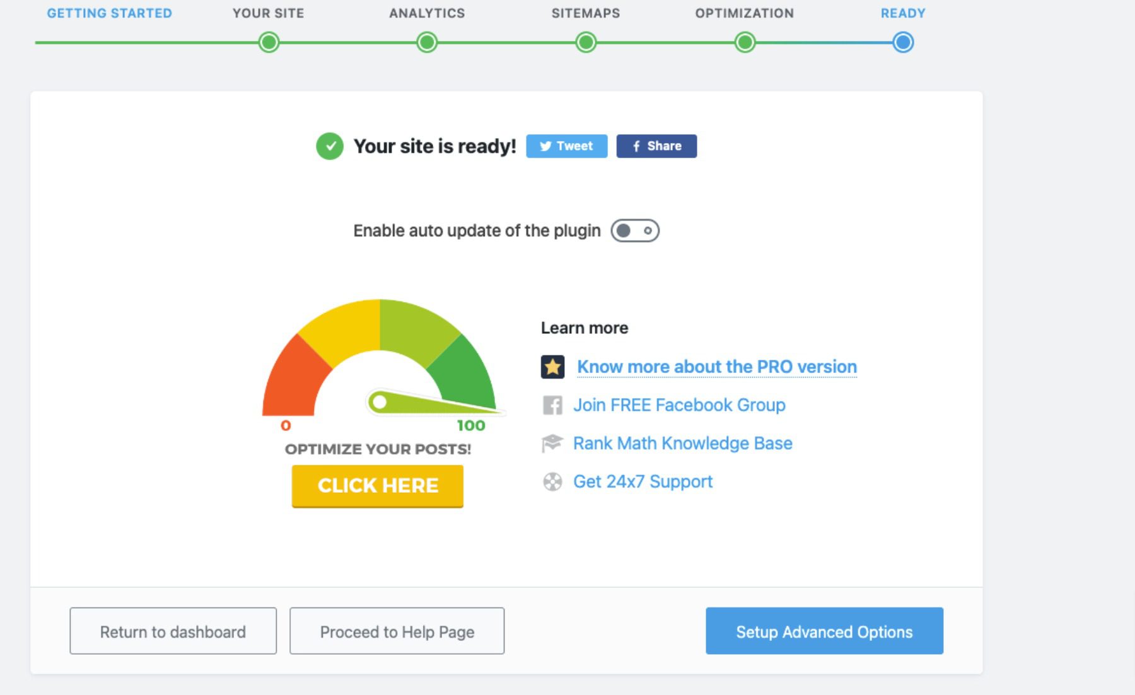Proceed to Help Page
Screen dimensions: 1135x695
click(397, 631)
